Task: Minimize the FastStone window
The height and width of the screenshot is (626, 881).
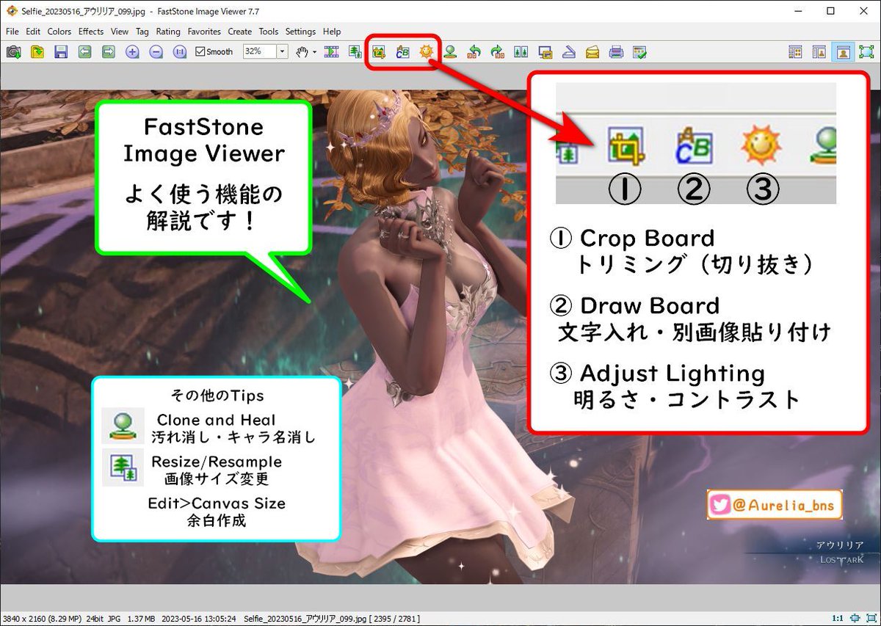Action: pos(797,12)
